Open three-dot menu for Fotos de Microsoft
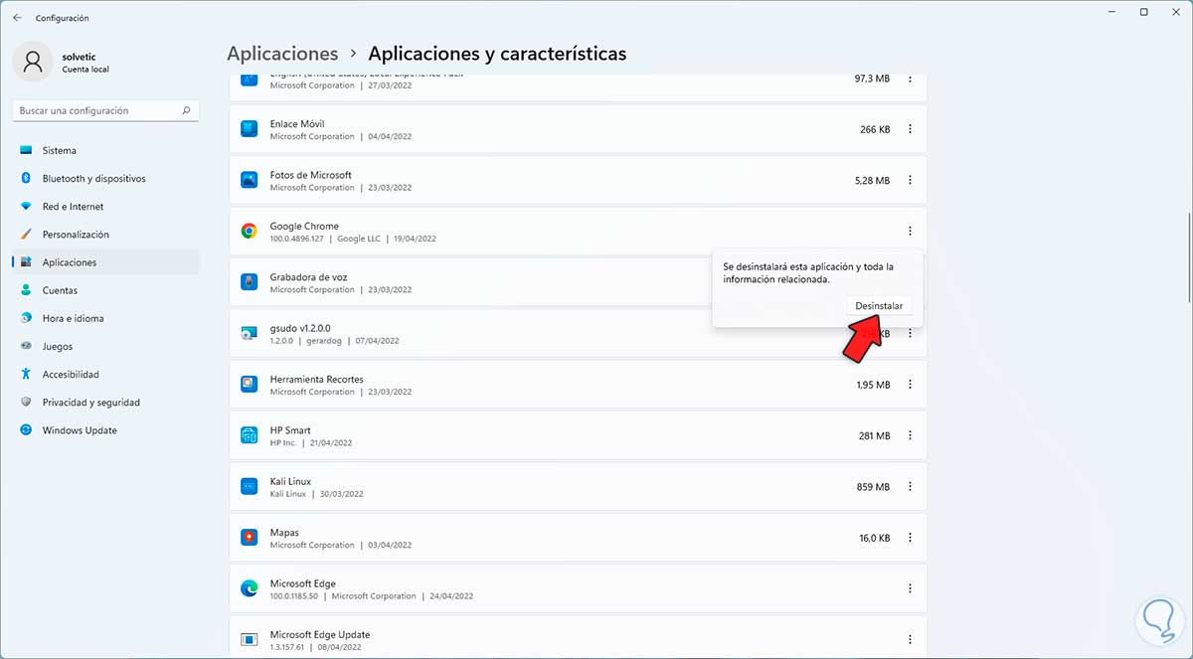The image size is (1193, 659). coord(910,180)
